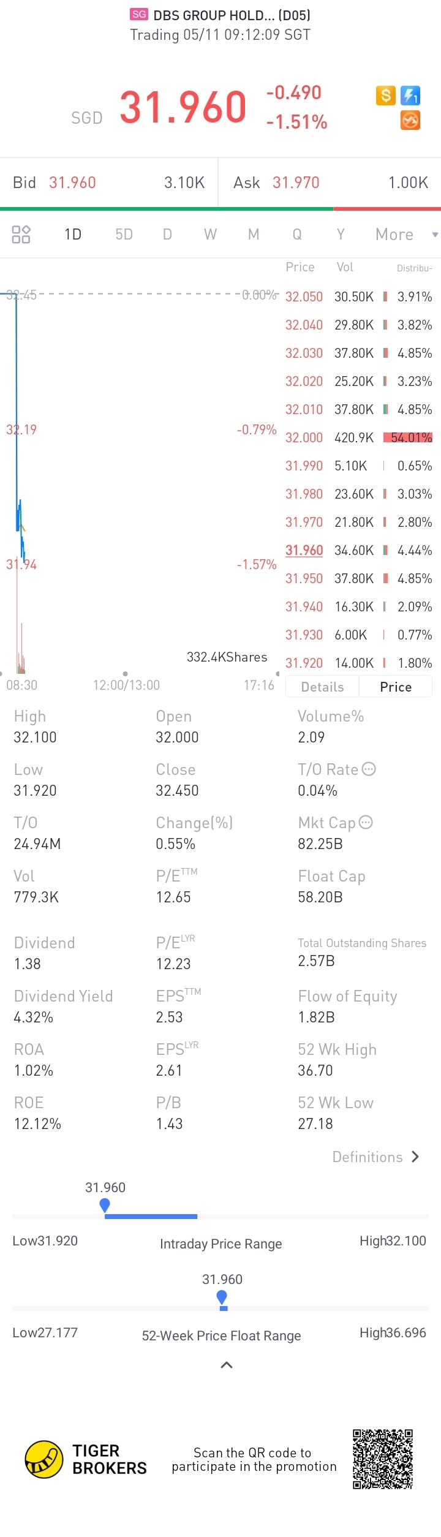Select the 1D chart period
Viewport: 441px width, 1537px height.
pyautogui.click(x=73, y=234)
